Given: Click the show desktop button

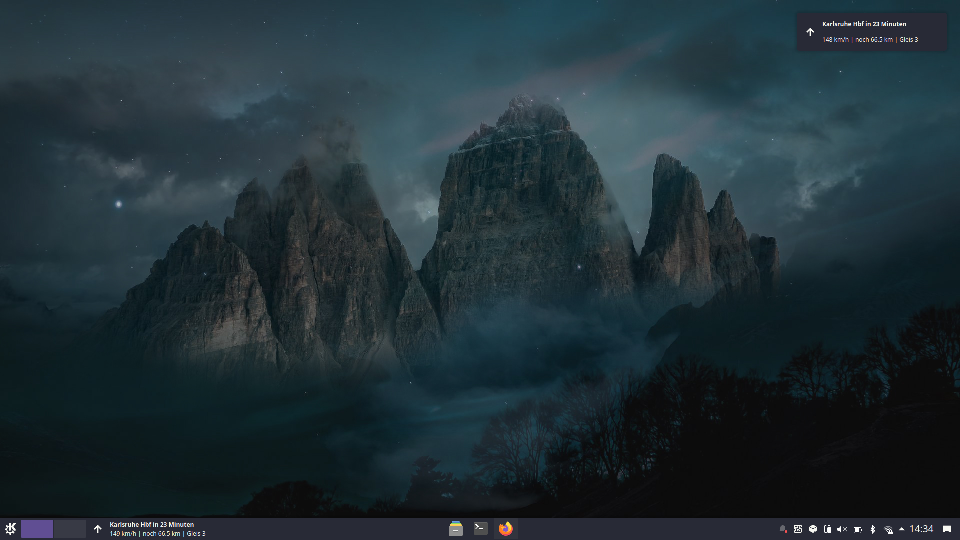Looking at the screenshot, I should coord(947,529).
